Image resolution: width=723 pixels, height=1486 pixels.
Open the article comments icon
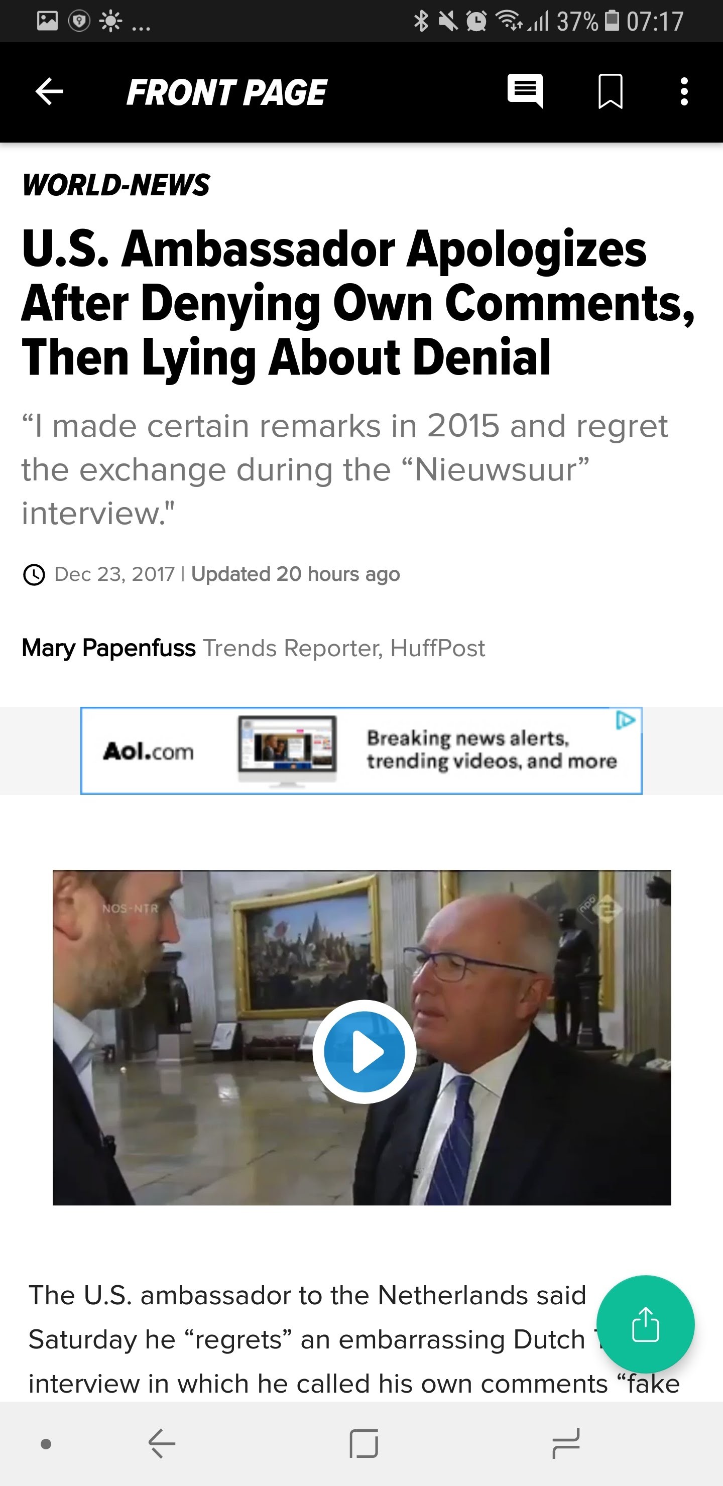click(525, 91)
